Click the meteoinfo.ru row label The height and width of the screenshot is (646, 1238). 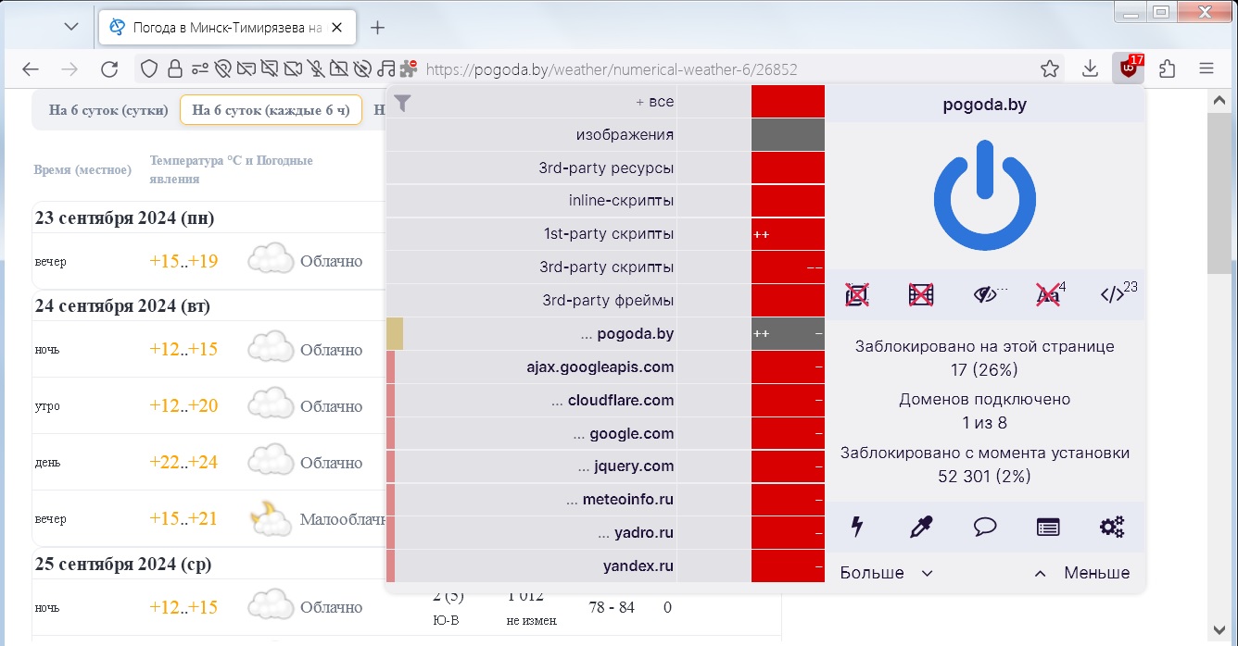(620, 500)
